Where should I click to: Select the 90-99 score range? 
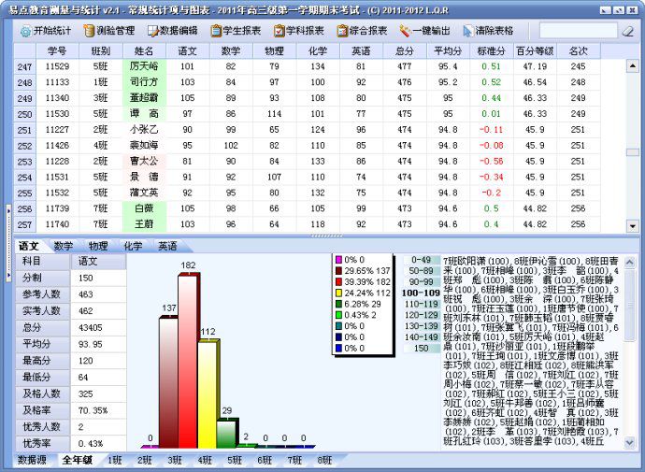click(422, 282)
